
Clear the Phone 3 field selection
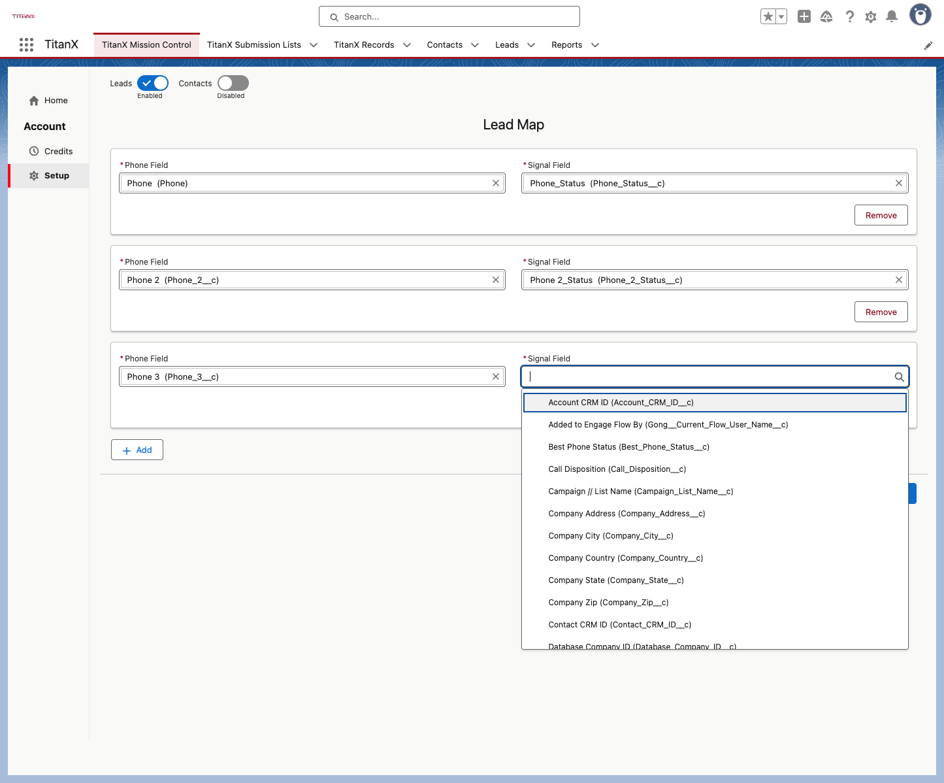tap(496, 376)
